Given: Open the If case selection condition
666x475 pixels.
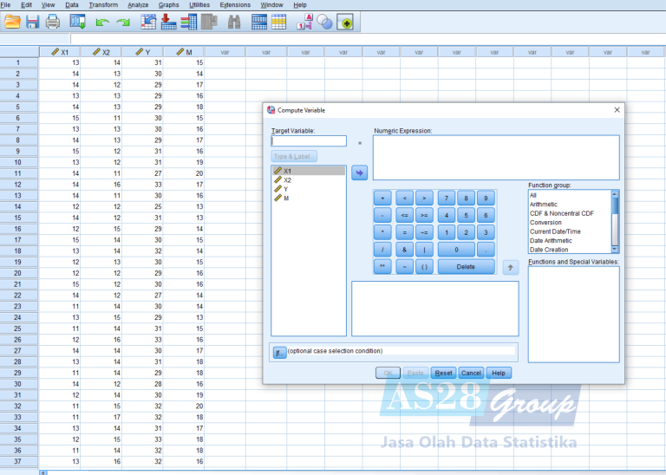Looking at the screenshot, I should click(279, 352).
